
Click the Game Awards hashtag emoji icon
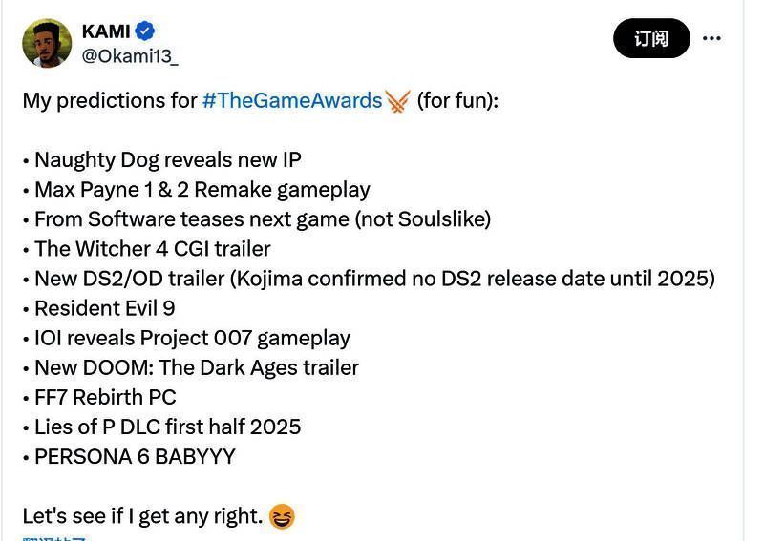pos(397,101)
